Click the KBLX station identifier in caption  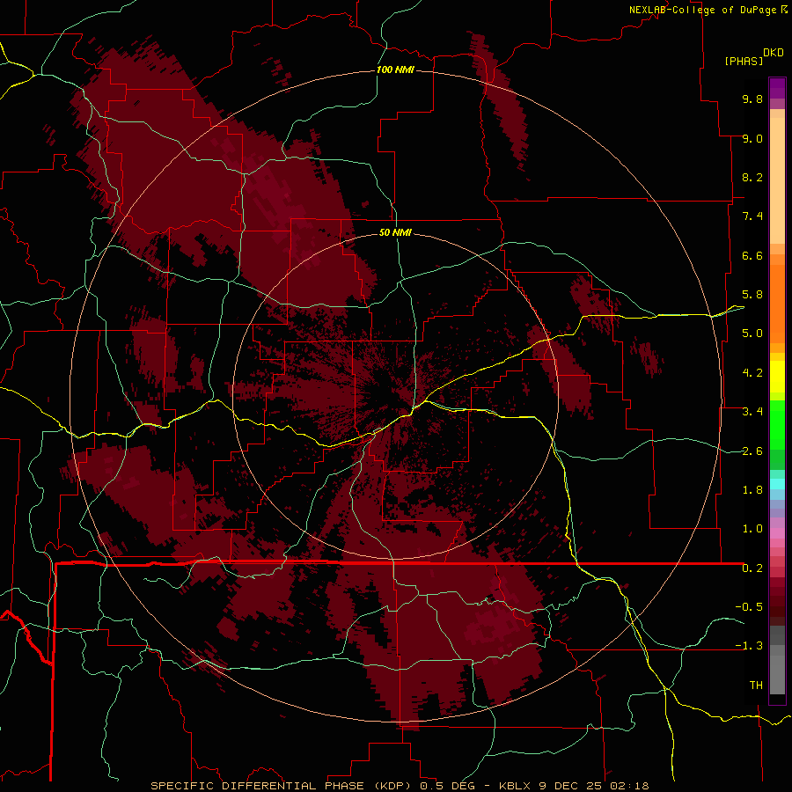tap(515, 786)
